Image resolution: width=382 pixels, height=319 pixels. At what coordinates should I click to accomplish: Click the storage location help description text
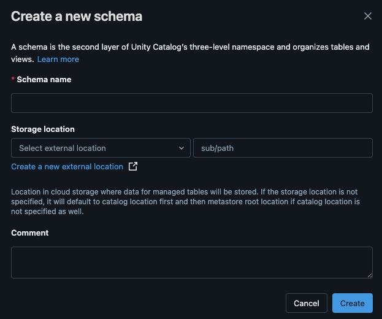pyautogui.click(x=185, y=202)
